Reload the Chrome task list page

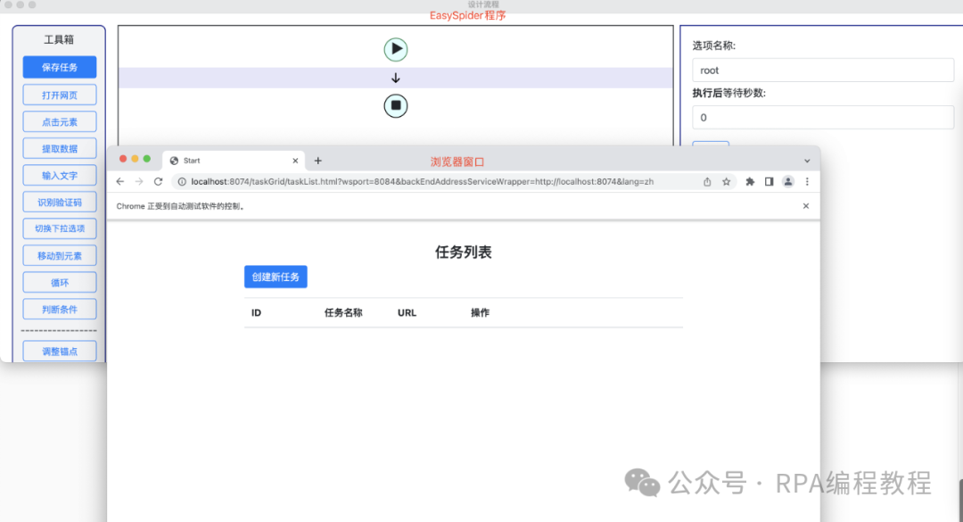click(x=159, y=181)
